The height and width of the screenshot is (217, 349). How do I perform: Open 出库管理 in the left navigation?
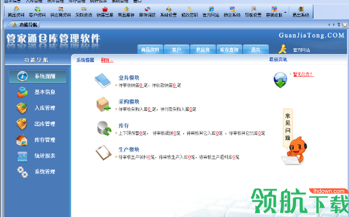[36, 124]
